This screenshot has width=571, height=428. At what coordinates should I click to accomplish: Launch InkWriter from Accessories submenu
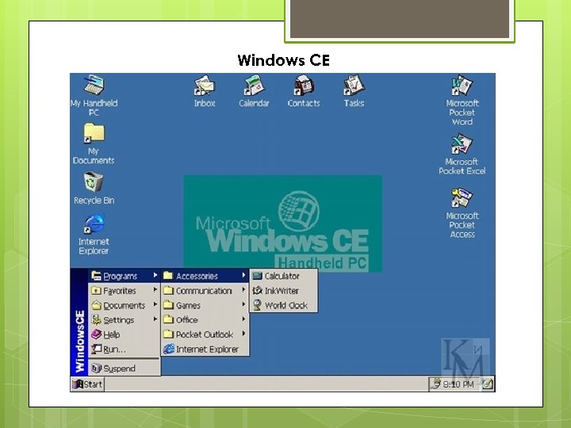(x=283, y=290)
